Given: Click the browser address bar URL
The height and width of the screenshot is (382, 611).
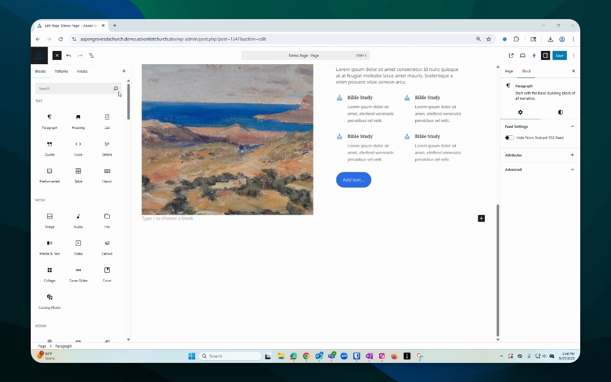Looking at the screenshot, I should tap(173, 39).
